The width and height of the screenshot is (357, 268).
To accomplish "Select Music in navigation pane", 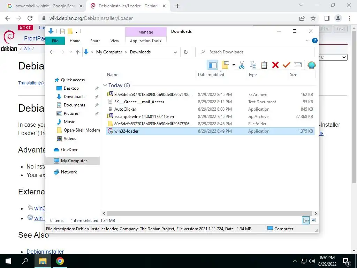I will (69, 122).
